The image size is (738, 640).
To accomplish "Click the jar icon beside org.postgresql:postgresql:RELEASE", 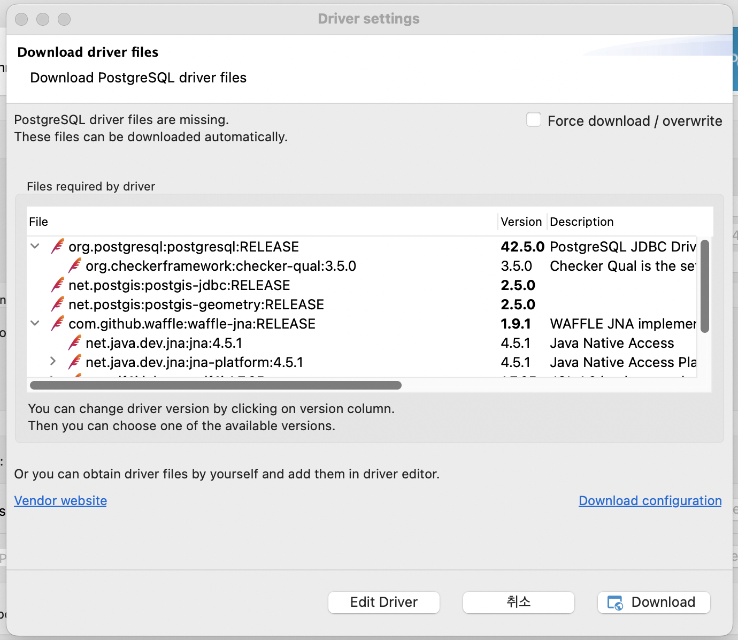I will coord(57,246).
